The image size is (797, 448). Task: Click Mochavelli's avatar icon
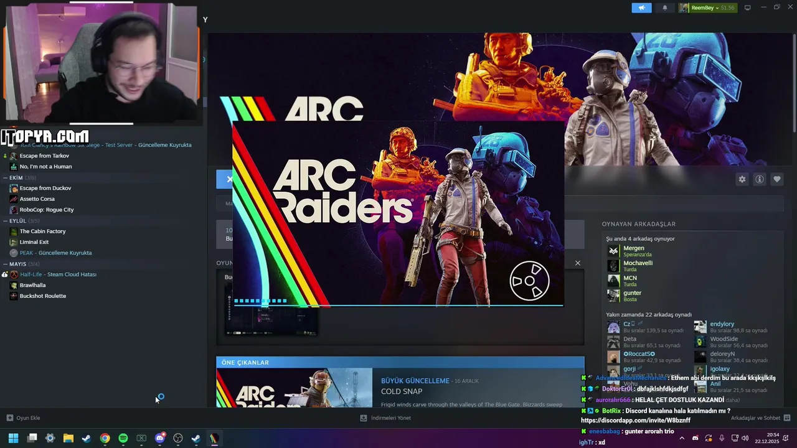click(x=613, y=266)
